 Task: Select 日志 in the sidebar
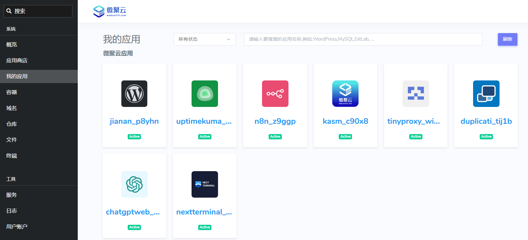(x=12, y=211)
